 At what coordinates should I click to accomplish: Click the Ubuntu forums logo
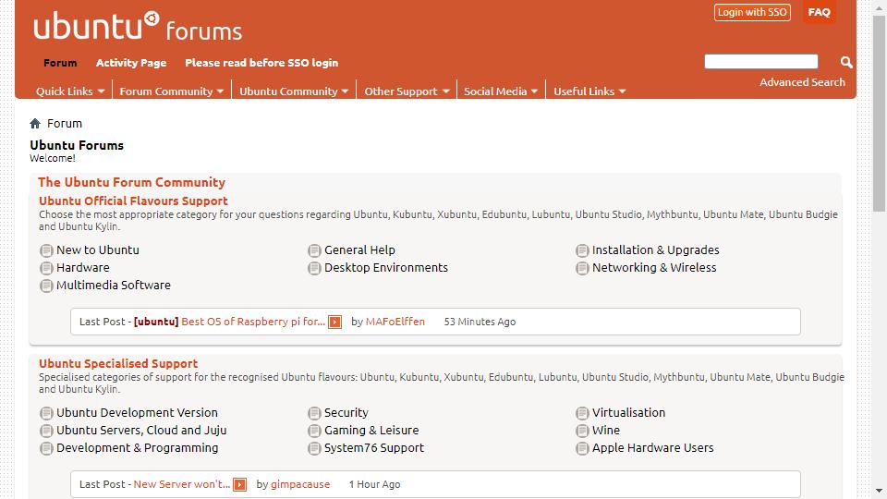[138, 26]
